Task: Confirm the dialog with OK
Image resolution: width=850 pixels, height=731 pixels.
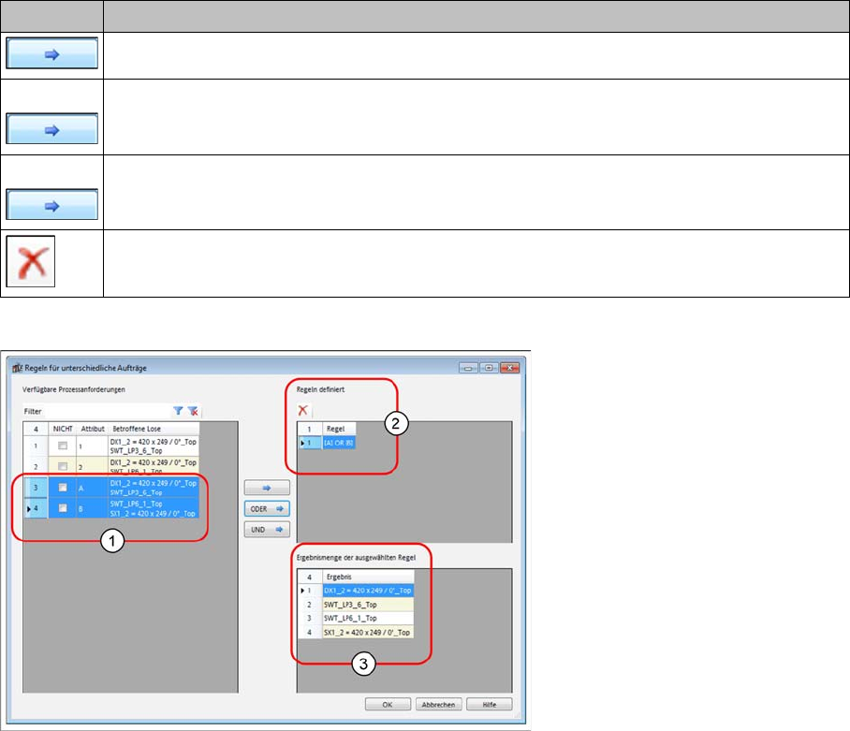Action: 388,705
